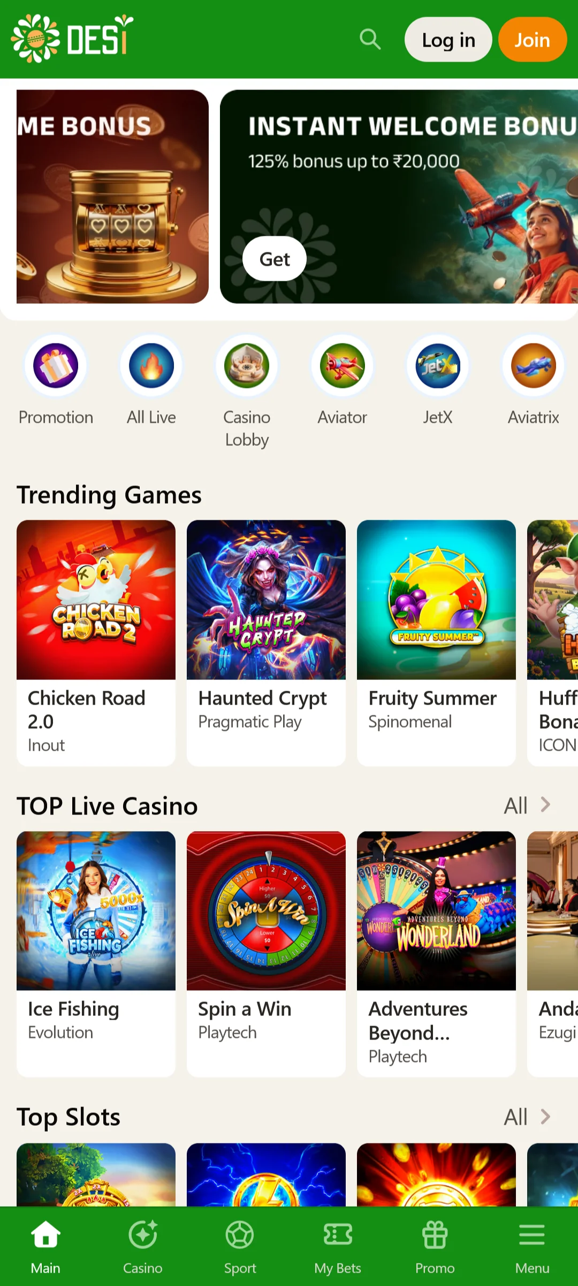Select the Aviatrix icon
Viewport: 578px width, 1286px height.
click(534, 366)
